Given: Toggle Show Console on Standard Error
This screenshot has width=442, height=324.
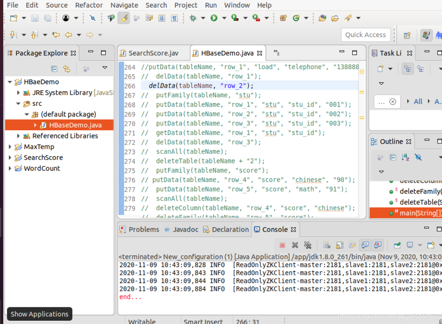Looking at the screenshot, I should [x=378, y=245].
